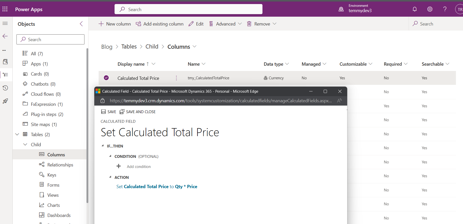The height and width of the screenshot is (224, 463).
Task: Focus the Power Apps top search box
Action: tap(188, 9)
